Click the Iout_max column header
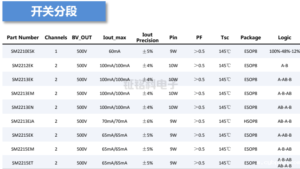 [x=114, y=38]
